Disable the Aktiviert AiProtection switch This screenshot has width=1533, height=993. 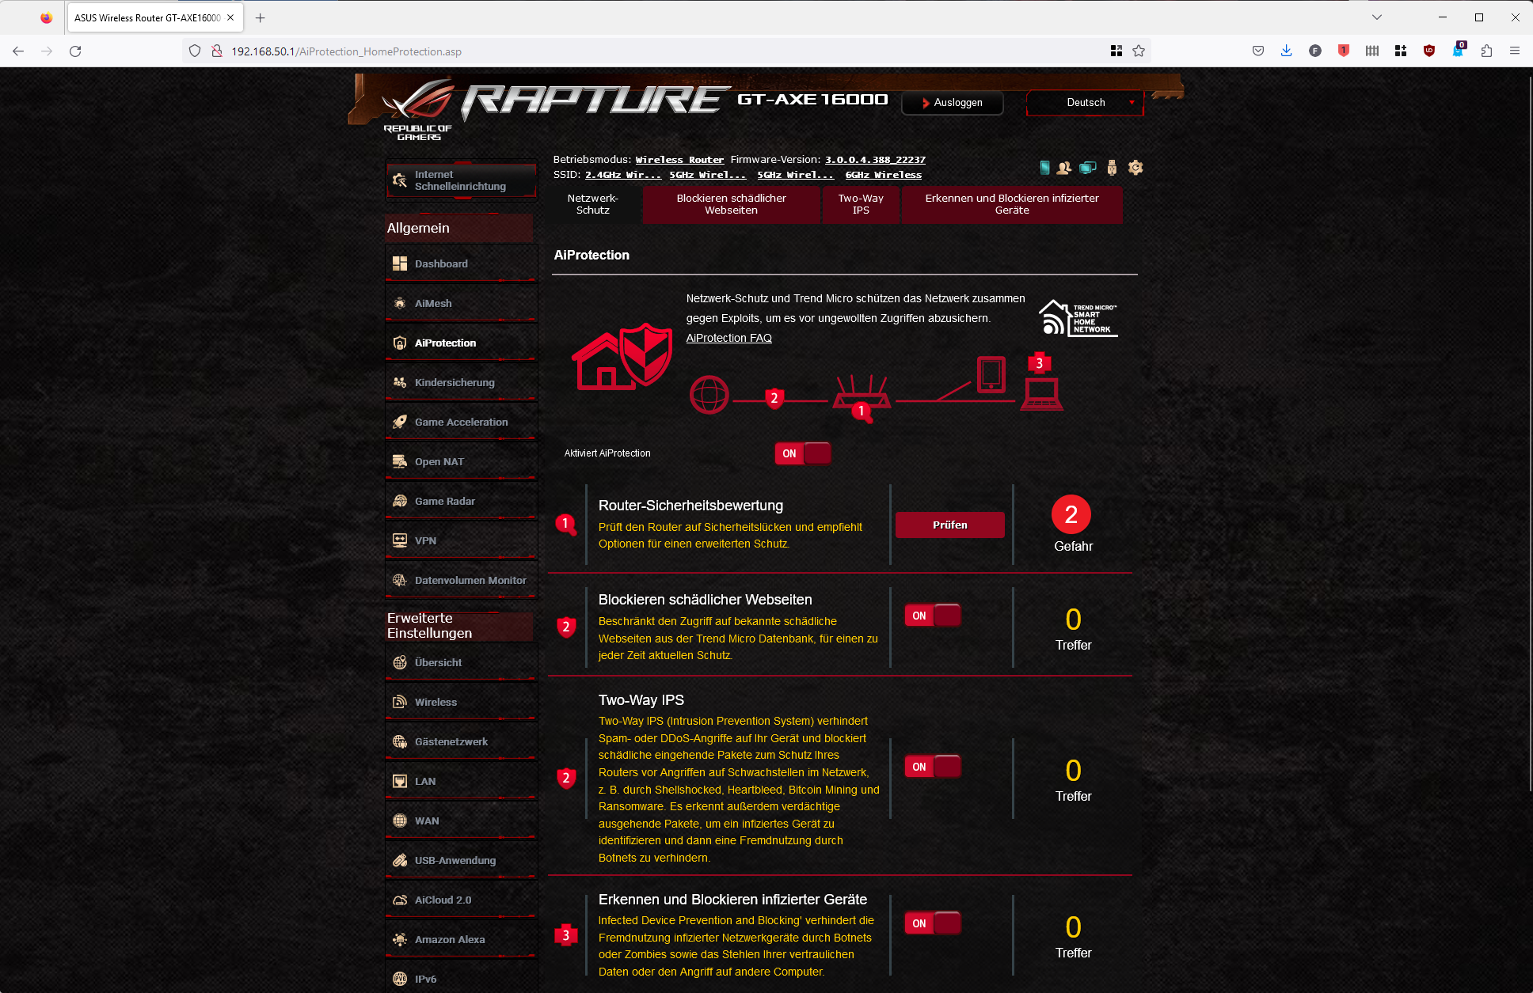(x=803, y=453)
